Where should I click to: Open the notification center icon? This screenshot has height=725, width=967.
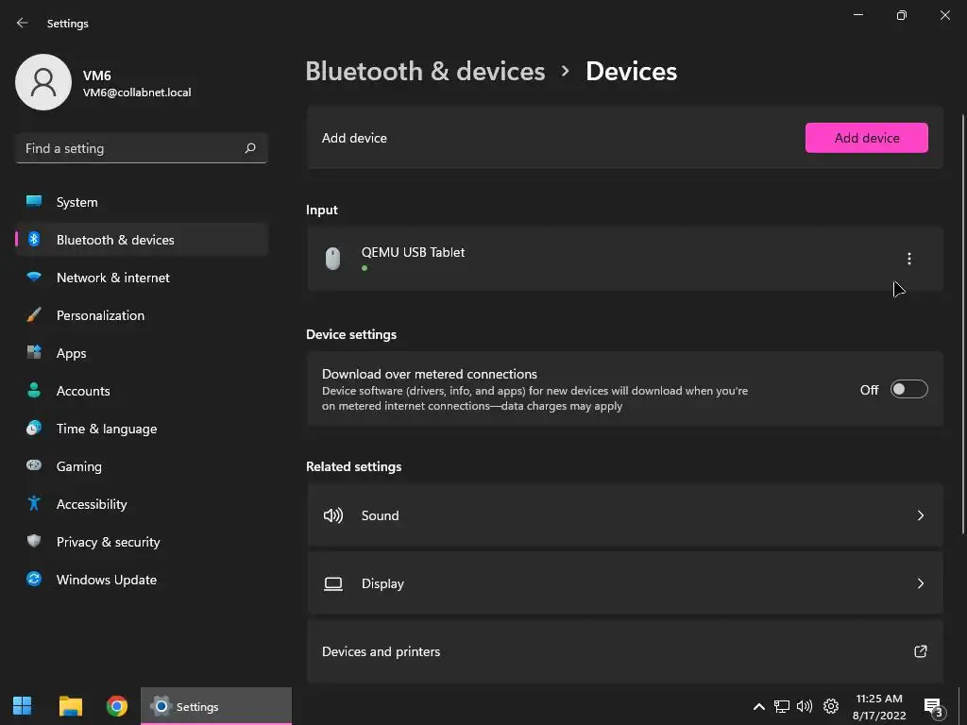(x=933, y=706)
